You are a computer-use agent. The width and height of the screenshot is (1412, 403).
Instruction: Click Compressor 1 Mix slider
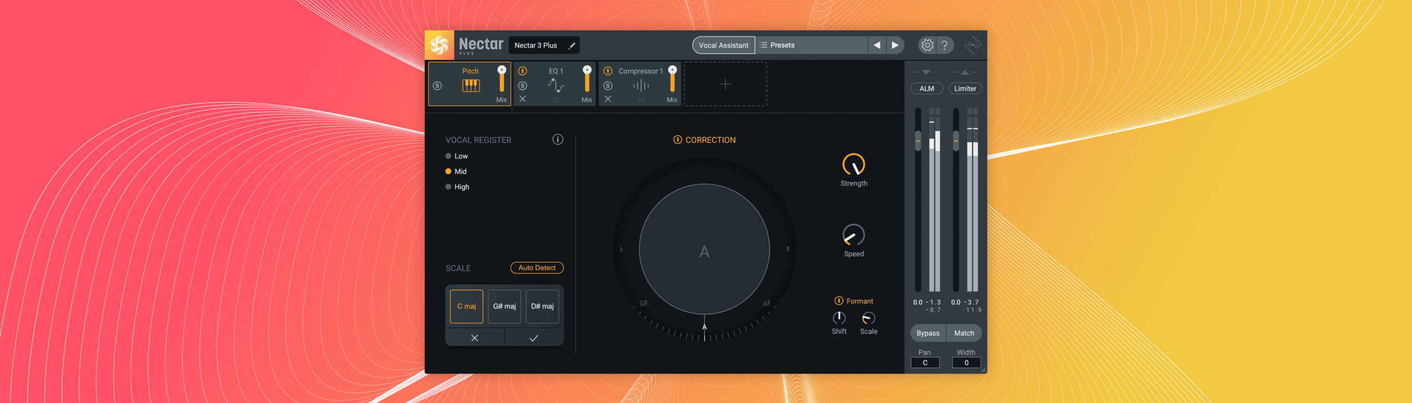click(x=673, y=79)
